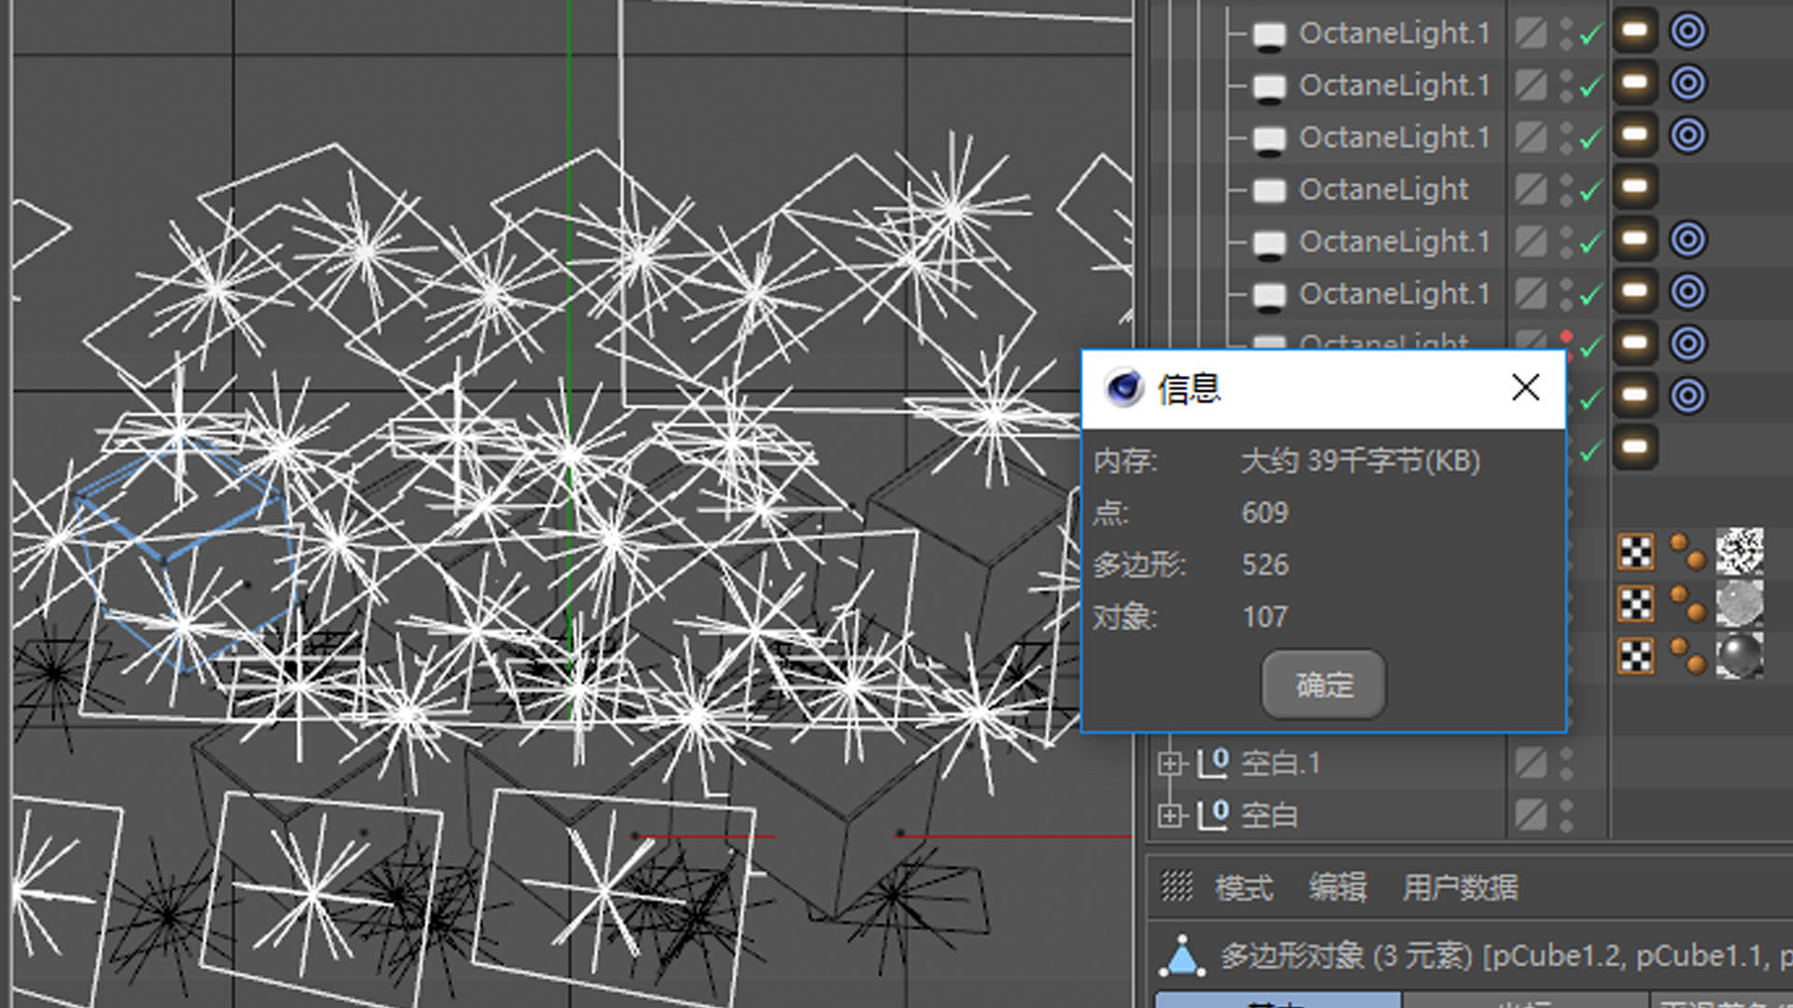
Task: Open the 用户数据 menu
Action: (1460, 887)
